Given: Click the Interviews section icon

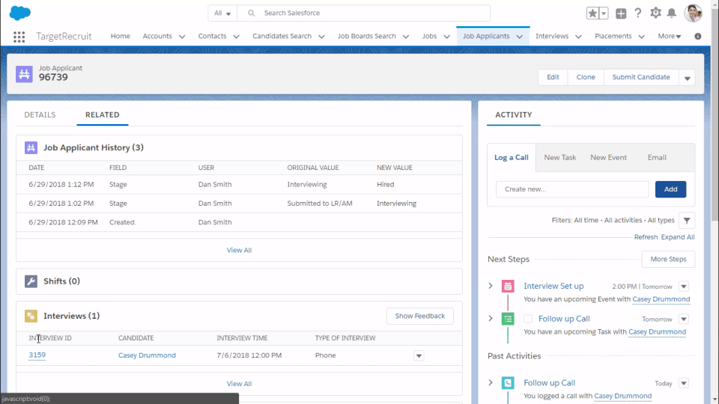Looking at the screenshot, I should coord(31,316).
